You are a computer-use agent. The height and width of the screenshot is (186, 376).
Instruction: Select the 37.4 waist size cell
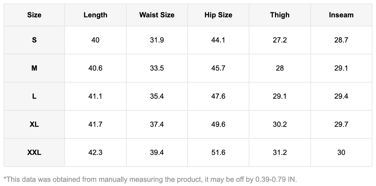click(x=157, y=125)
